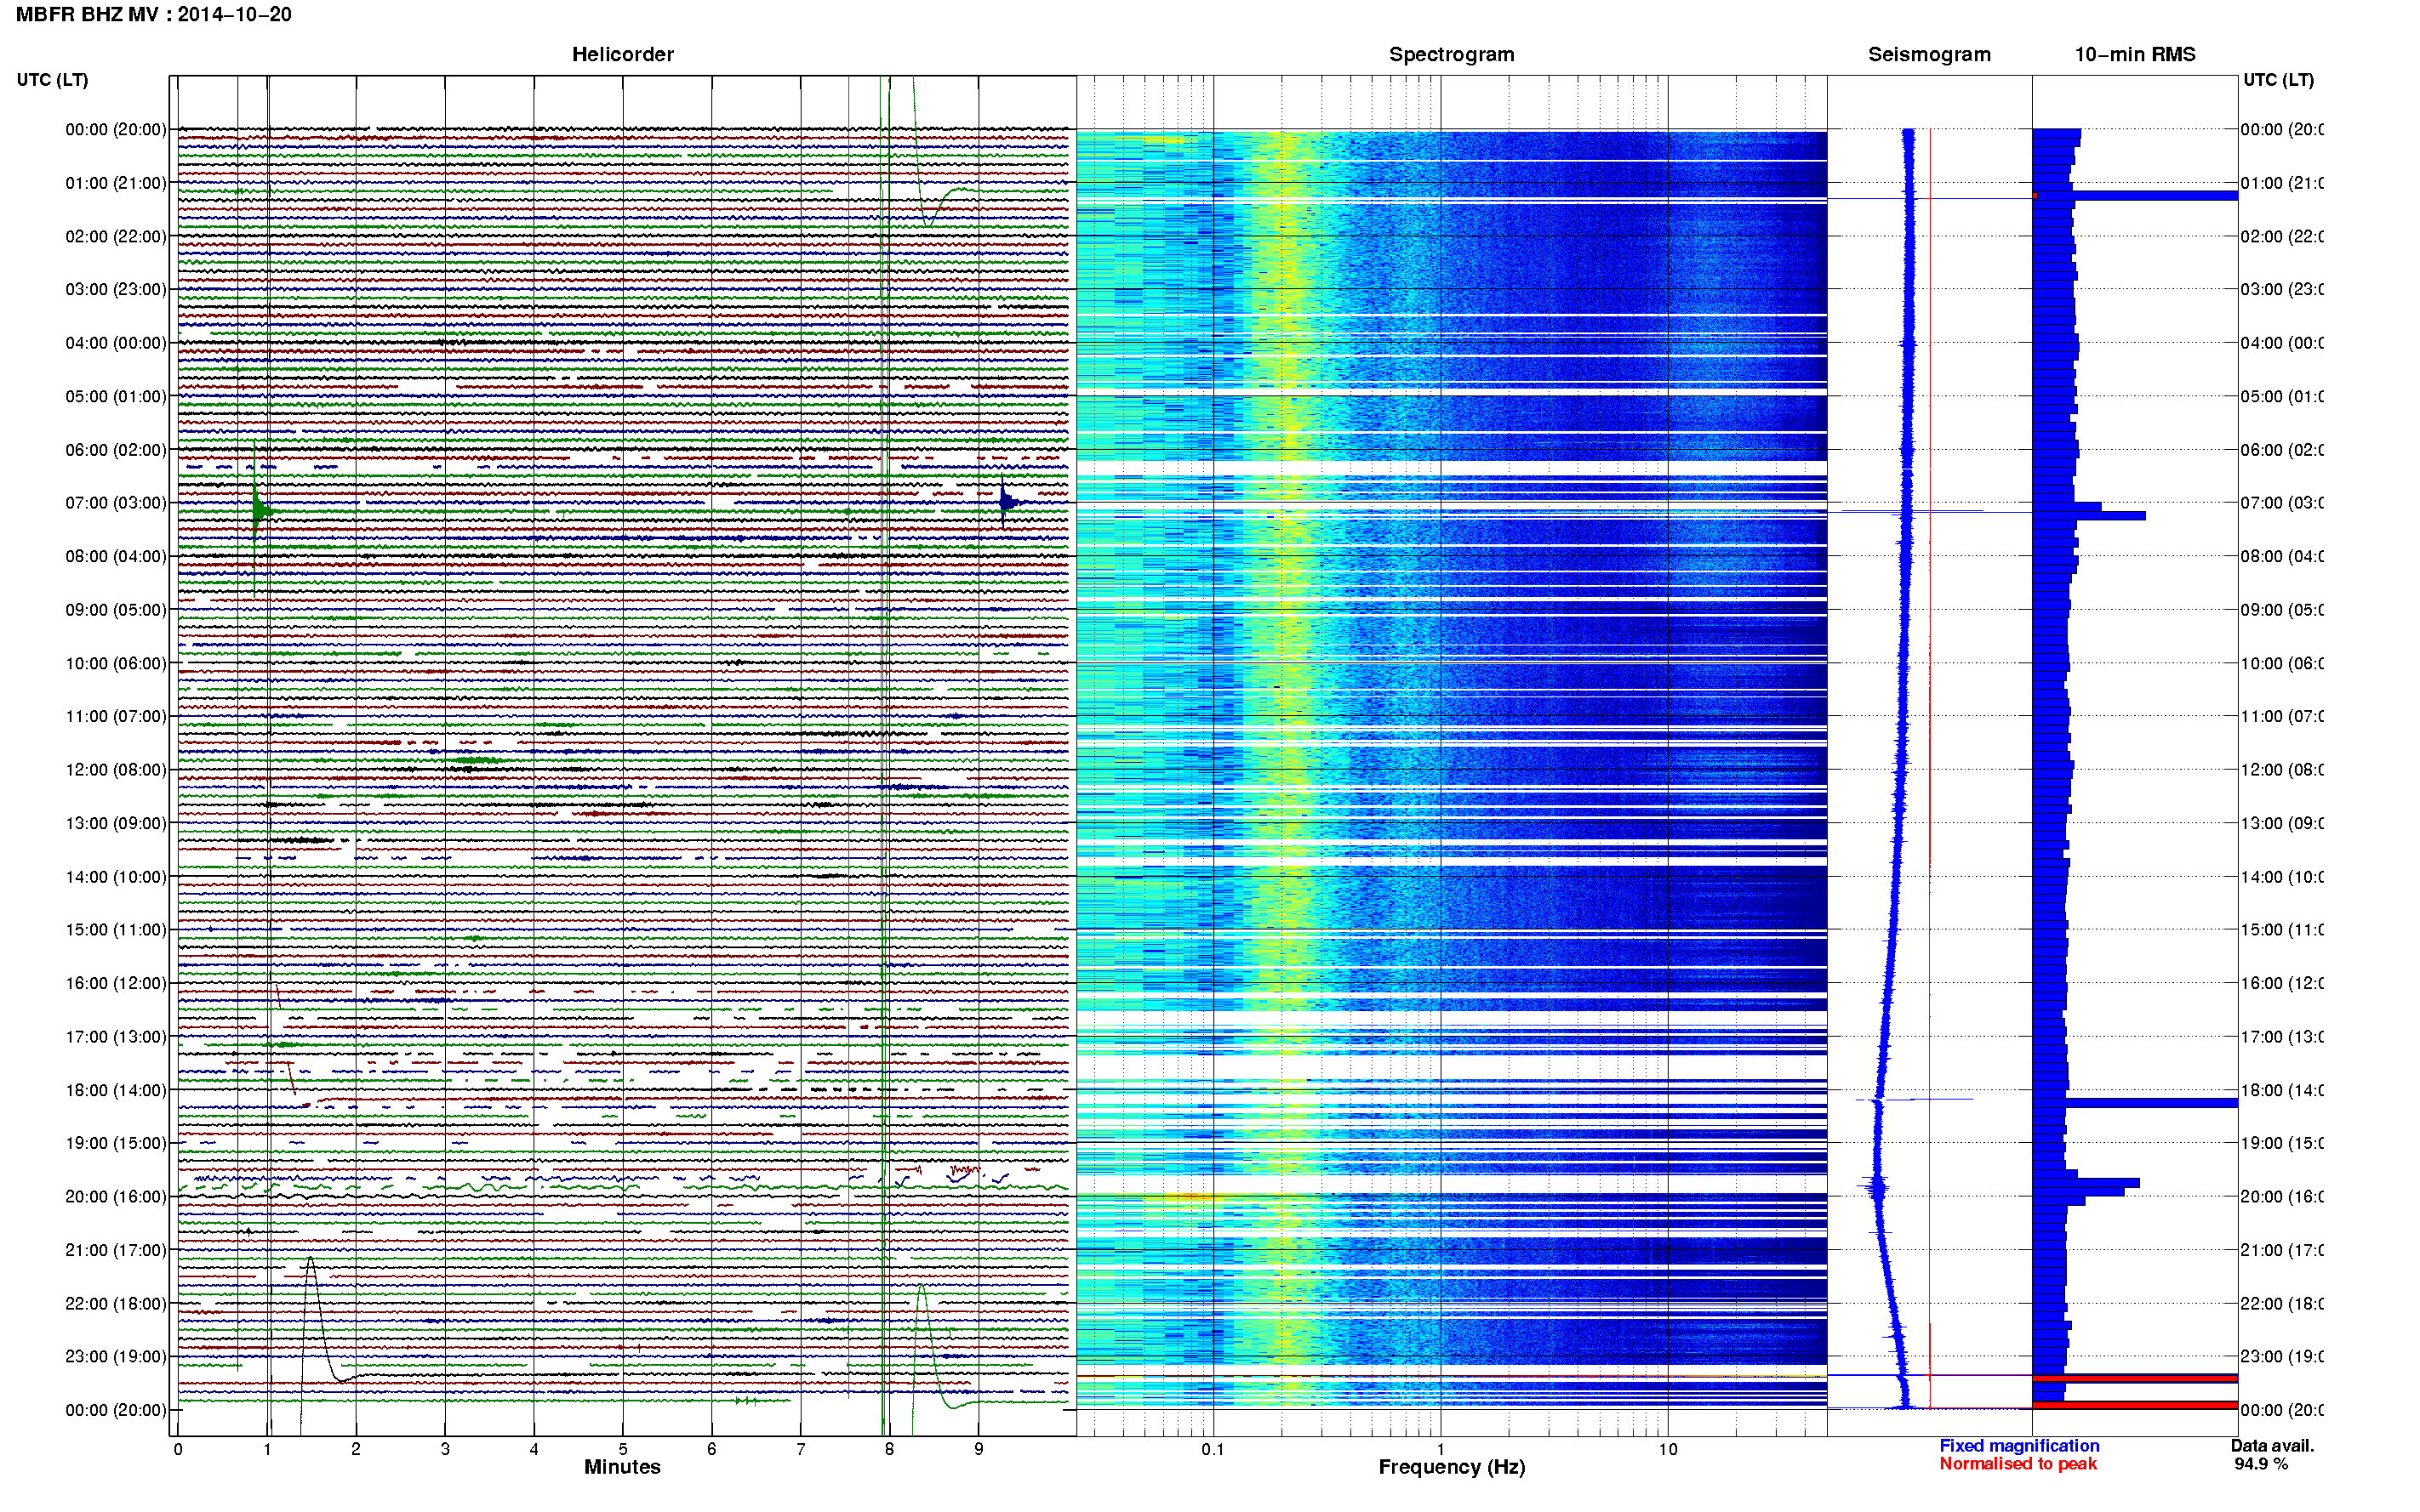Click the left 10:00 (06:00) time label
This screenshot has height=1512, width=2420.
point(116,663)
